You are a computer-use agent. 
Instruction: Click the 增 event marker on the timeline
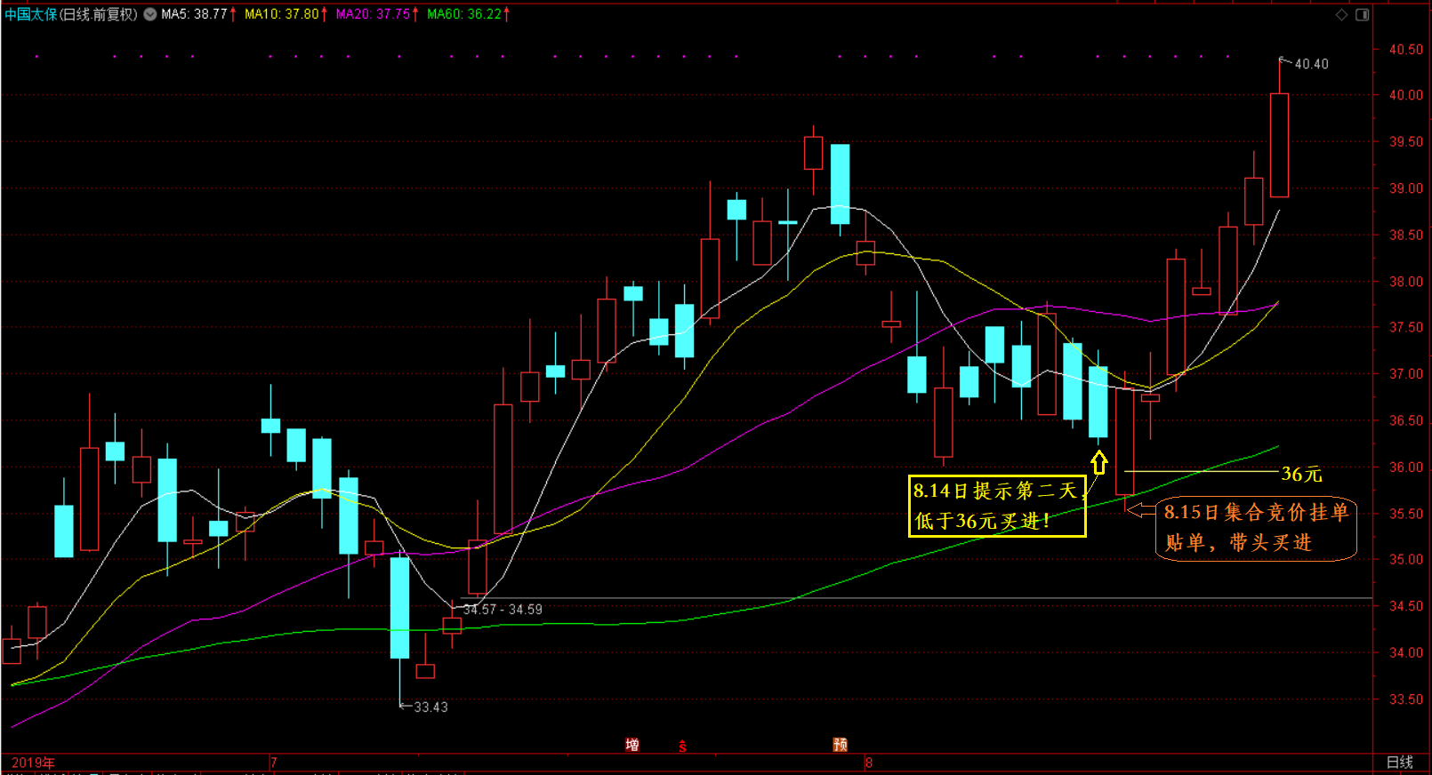[632, 745]
